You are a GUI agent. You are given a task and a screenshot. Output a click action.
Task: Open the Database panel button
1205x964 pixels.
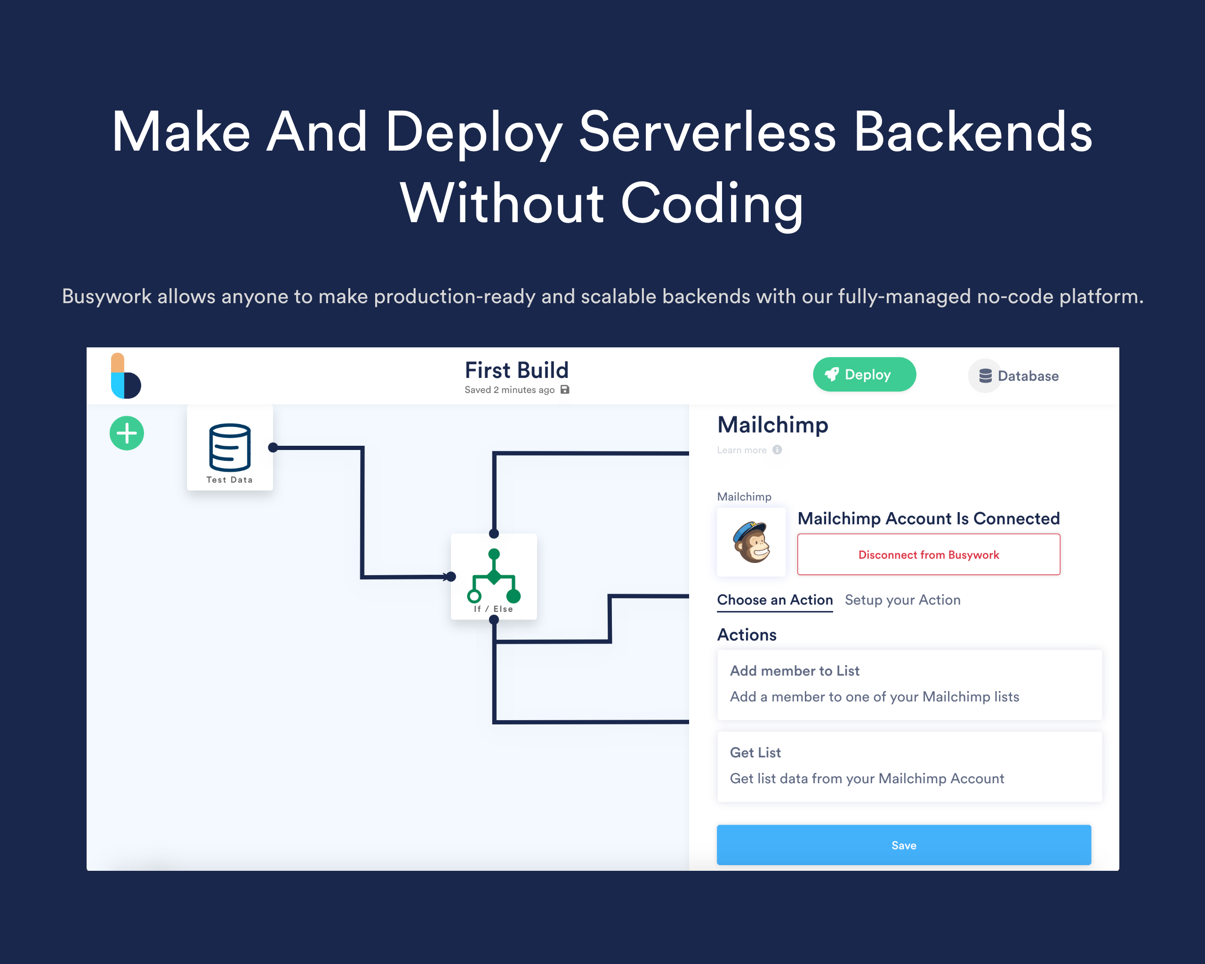(1018, 376)
